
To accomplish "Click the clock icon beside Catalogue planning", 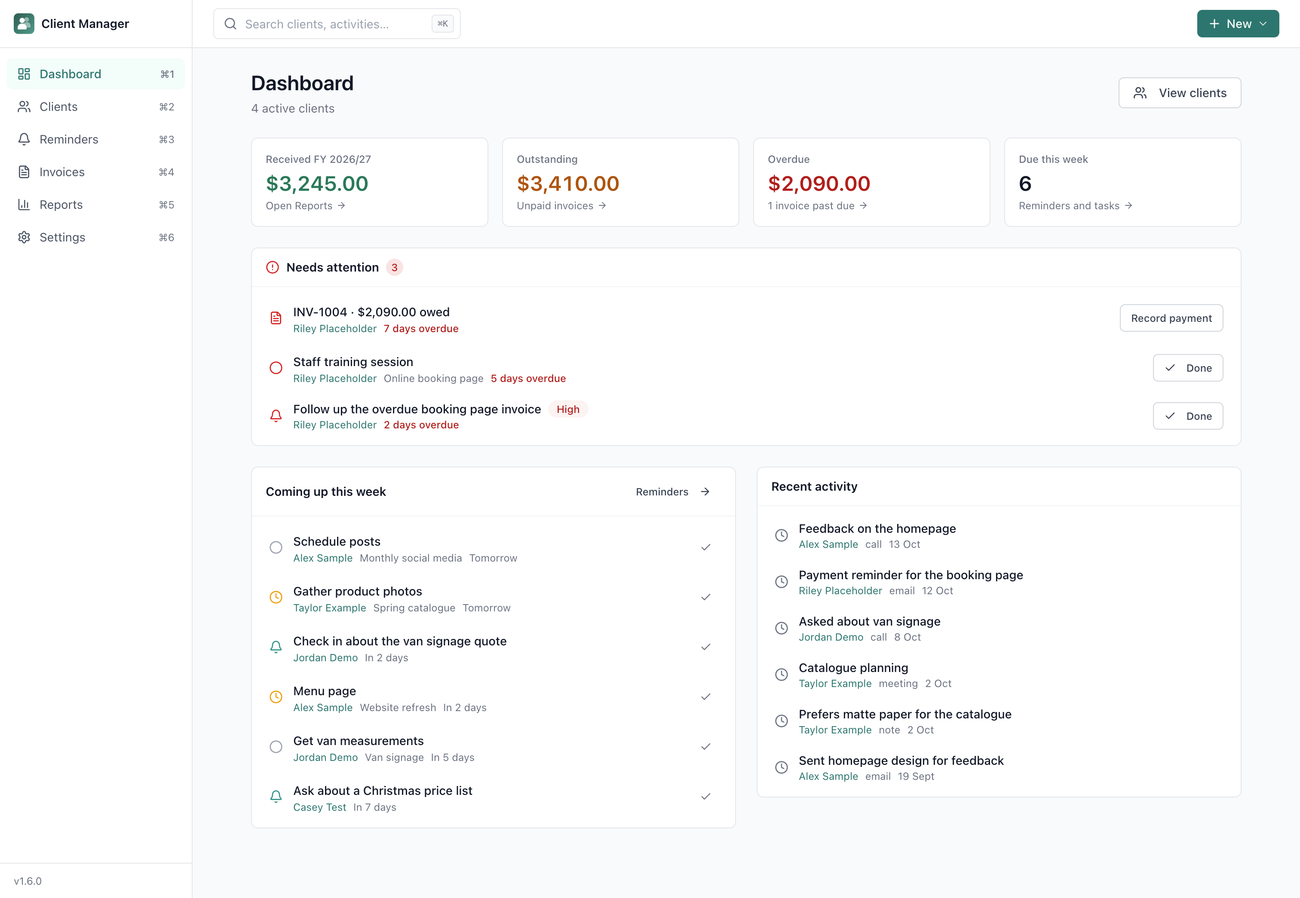I will pos(782,675).
